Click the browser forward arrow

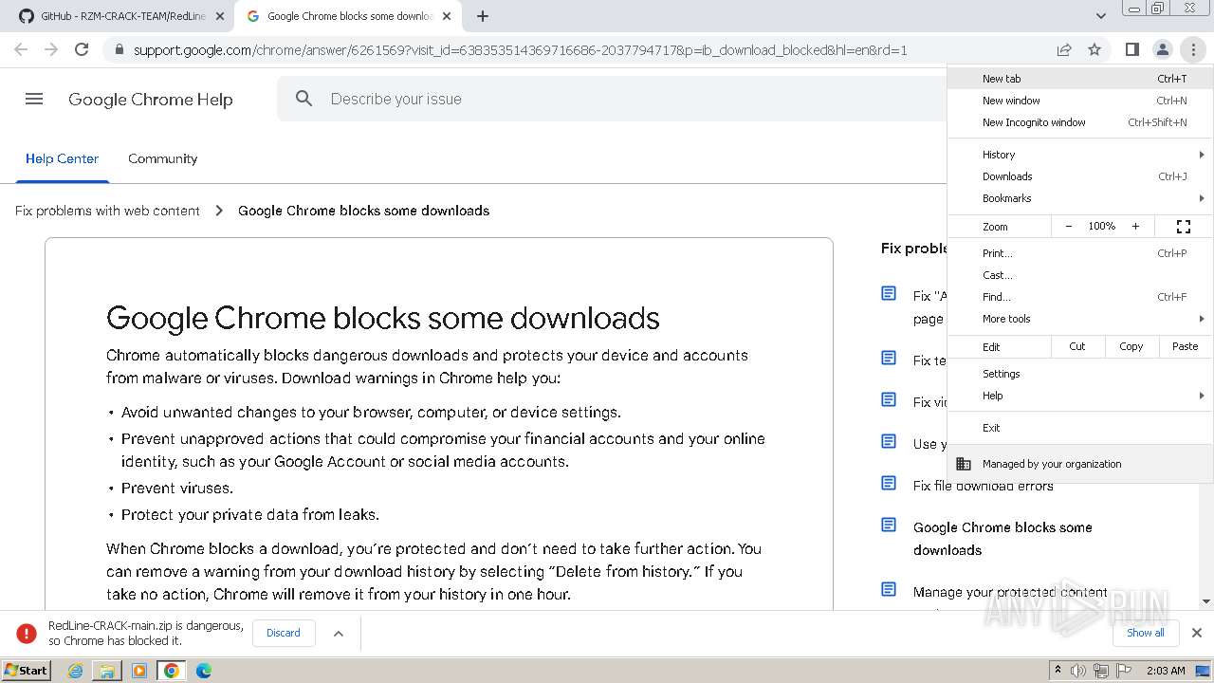[51, 49]
